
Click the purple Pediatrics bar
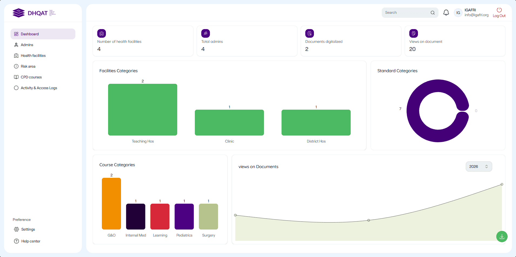(x=184, y=217)
